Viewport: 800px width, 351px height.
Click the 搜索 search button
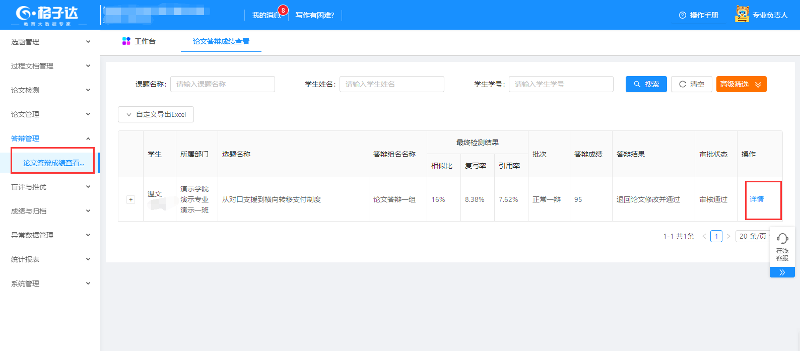point(646,84)
